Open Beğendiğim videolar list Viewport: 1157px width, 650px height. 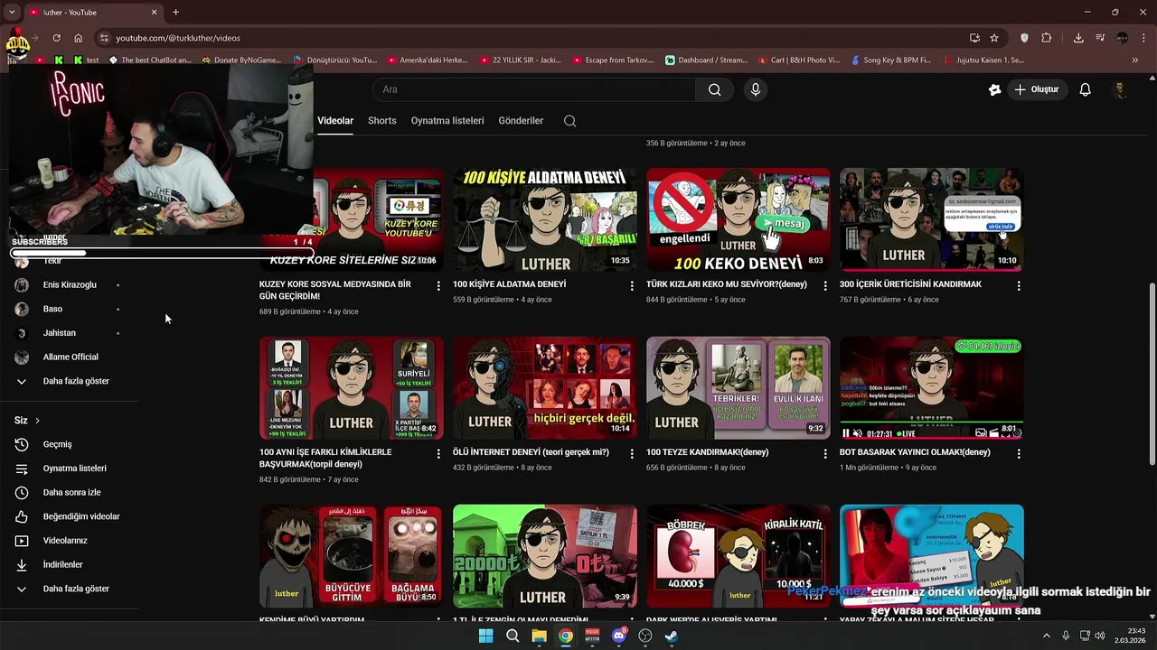click(81, 516)
